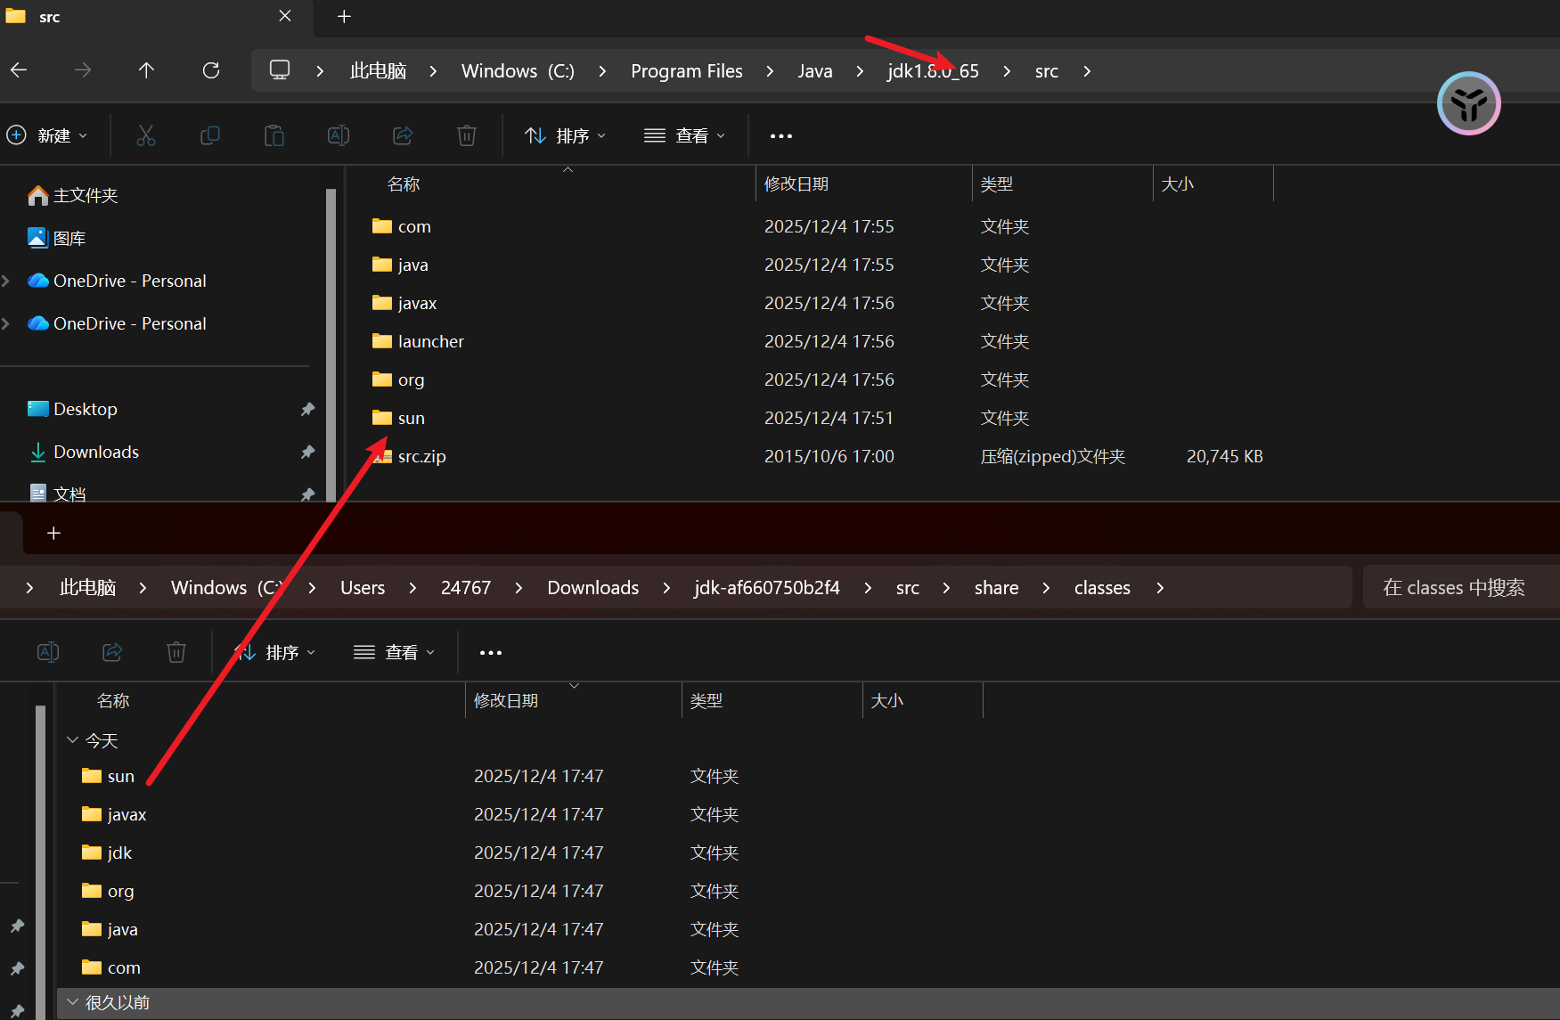Select Program Files in the address breadcrumb

(686, 71)
